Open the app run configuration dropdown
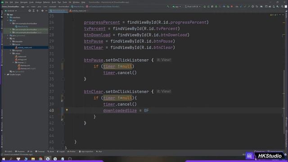The width and height of the screenshot is (288, 162). [x=176, y=6]
